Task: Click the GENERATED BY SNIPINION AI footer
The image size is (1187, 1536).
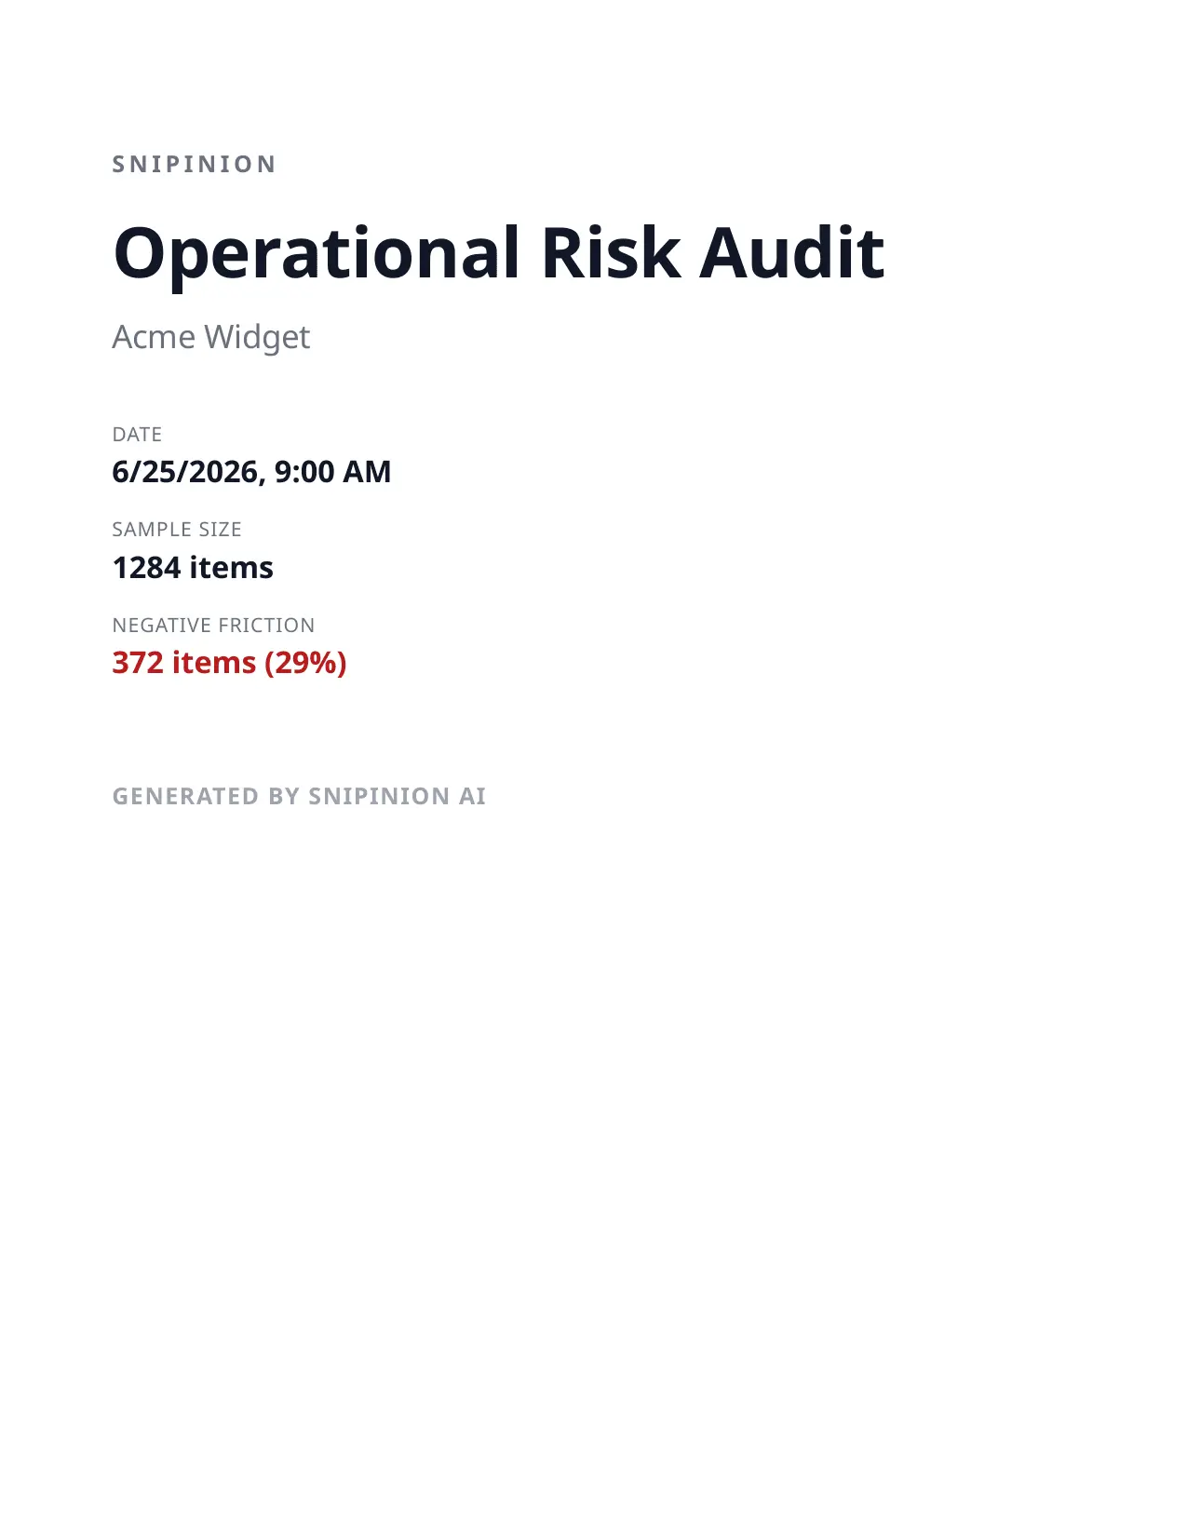Action: [299, 797]
